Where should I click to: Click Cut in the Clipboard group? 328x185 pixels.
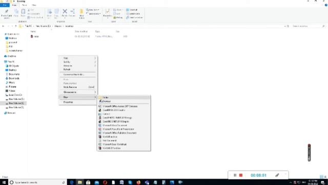click(x=31, y=10)
